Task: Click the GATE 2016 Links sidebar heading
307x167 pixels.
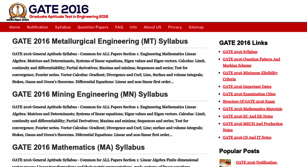Action: tap(243, 43)
